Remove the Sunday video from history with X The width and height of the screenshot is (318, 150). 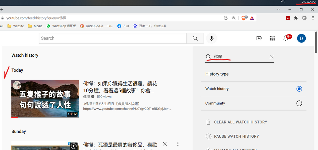[x=165, y=144]
